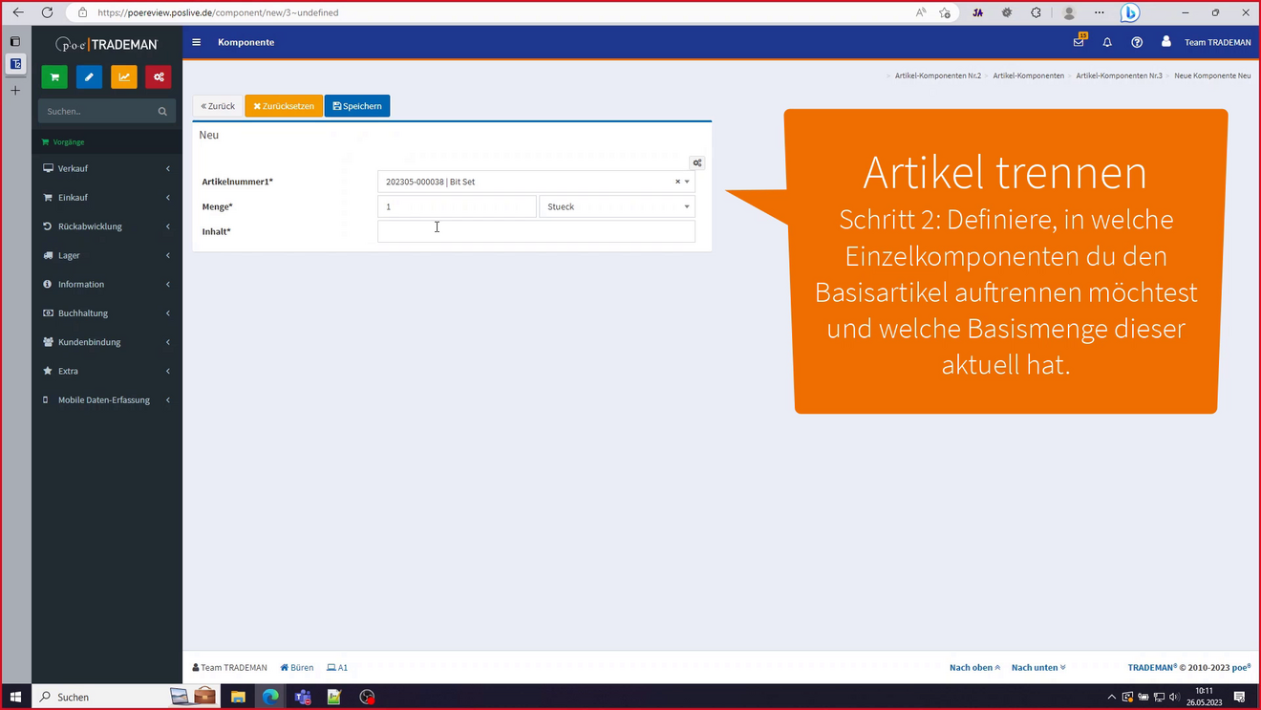
Task: Clear the Artikelnummer1 selection with the x
Action: [x=677, y=182]
